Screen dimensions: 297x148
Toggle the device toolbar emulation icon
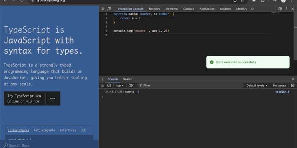click(x=109, y=9)
